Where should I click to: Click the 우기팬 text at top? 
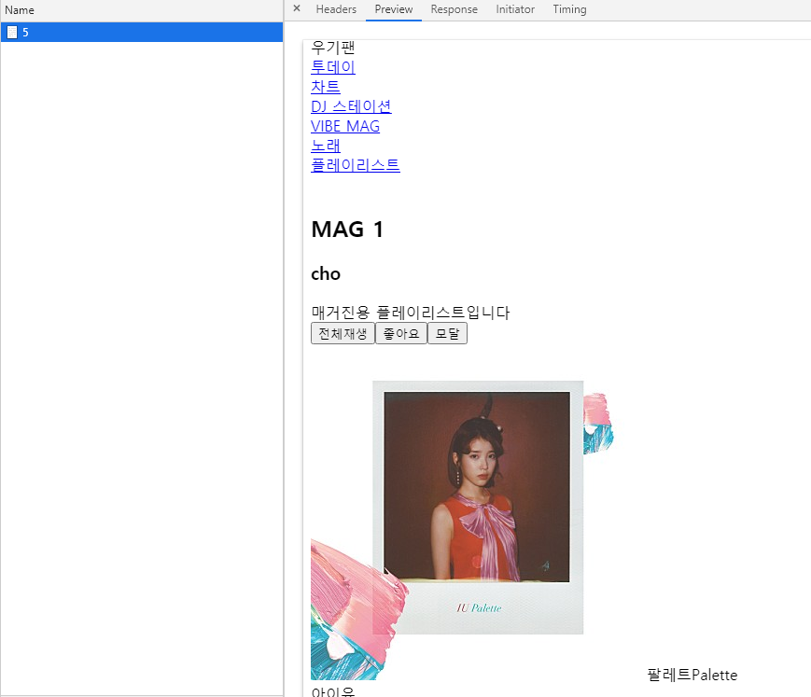coord(332,48)
